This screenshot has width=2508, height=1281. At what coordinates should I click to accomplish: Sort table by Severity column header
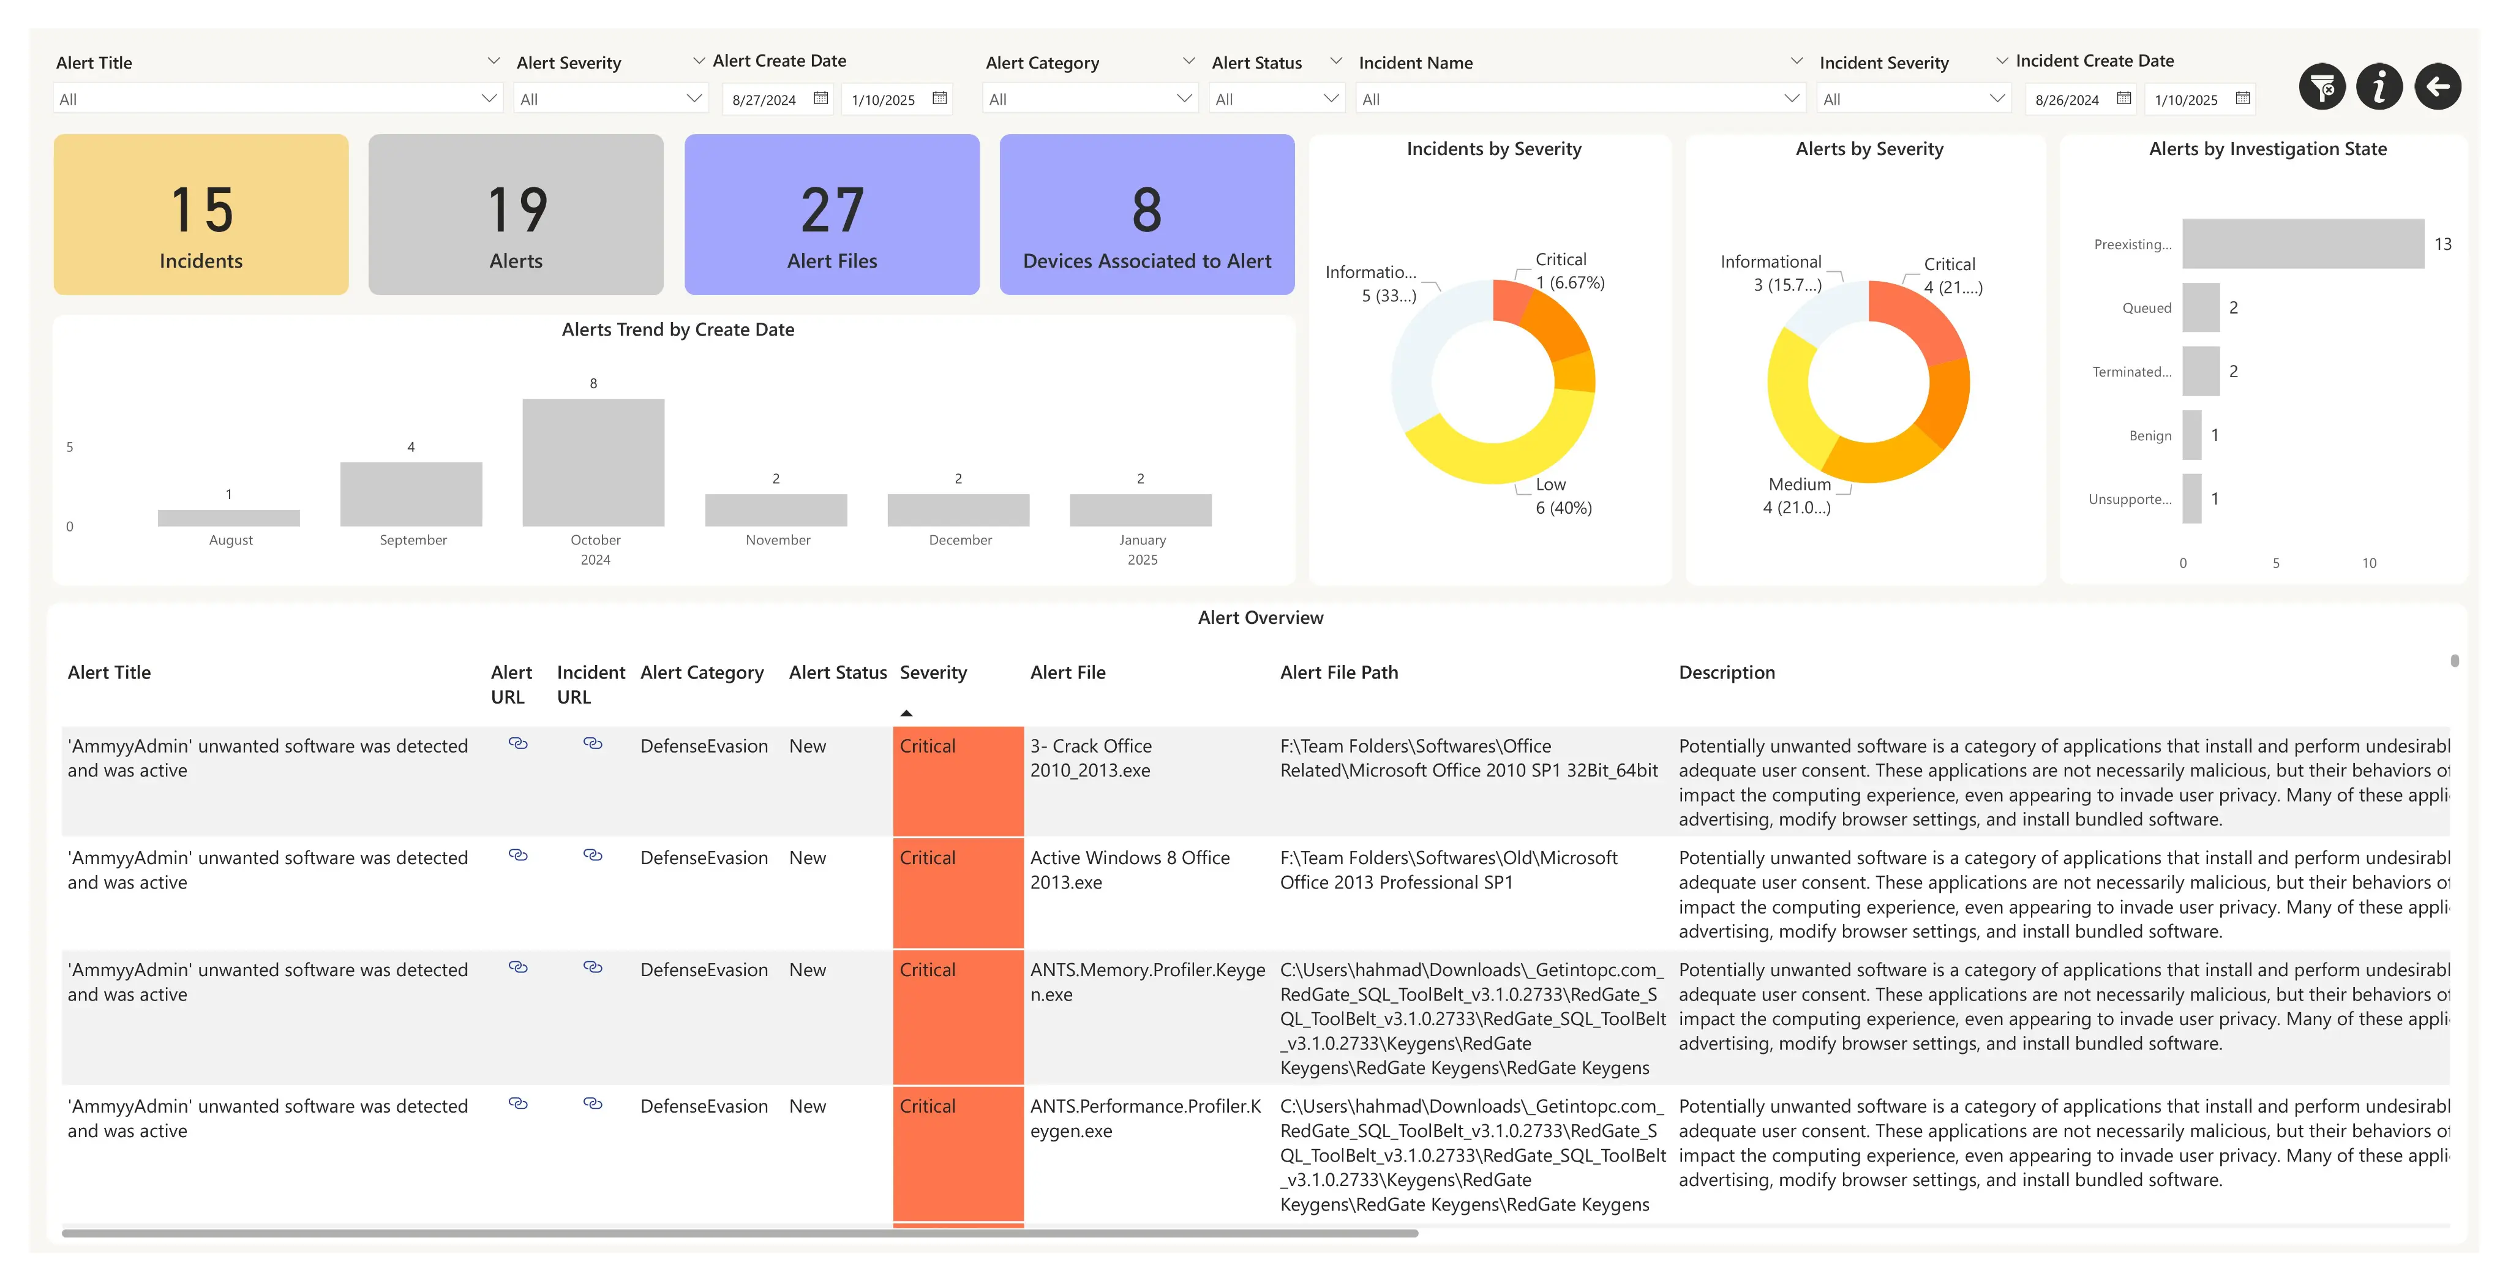tap(933, 672)
